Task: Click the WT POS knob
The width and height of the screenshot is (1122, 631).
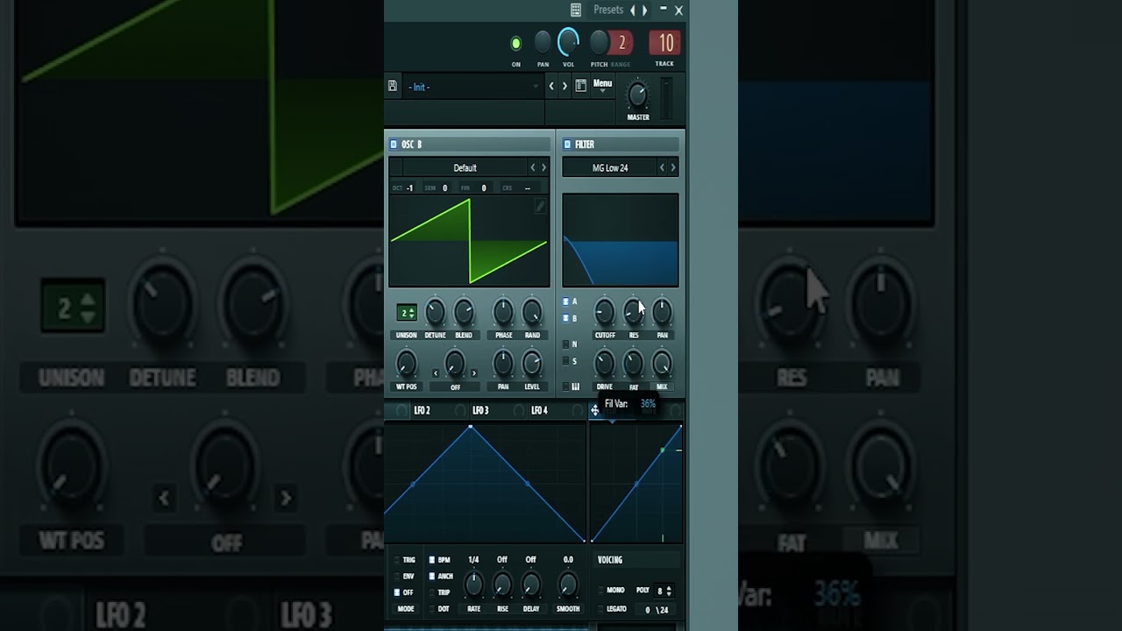Action: click(x=406, y=363)
